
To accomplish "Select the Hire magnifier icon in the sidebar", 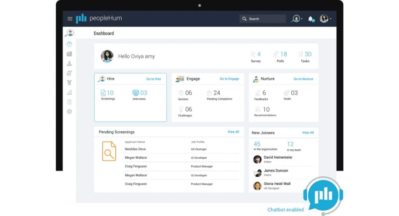I will (x=69, y=33).
